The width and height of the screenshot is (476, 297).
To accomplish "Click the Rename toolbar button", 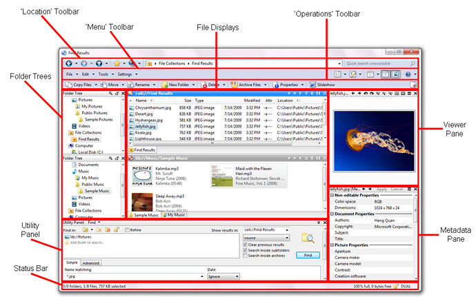I will (139, 85).
